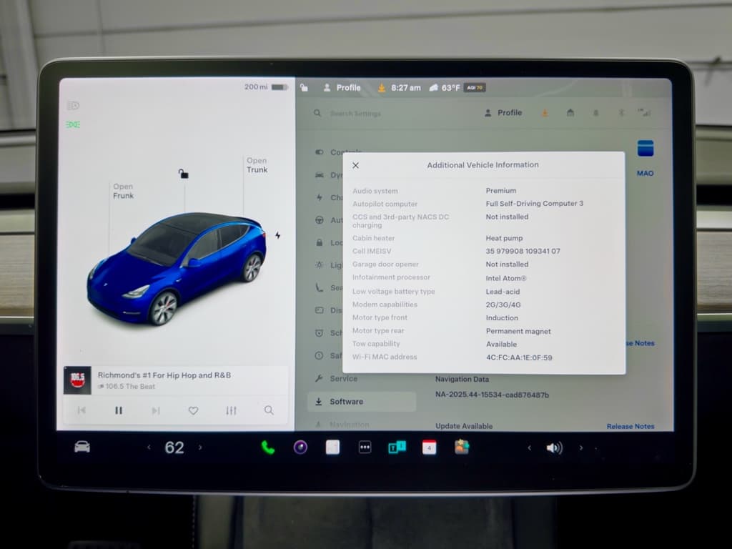
Task: Collapse the climate controls with the left chevron
Action: [148, 448]
